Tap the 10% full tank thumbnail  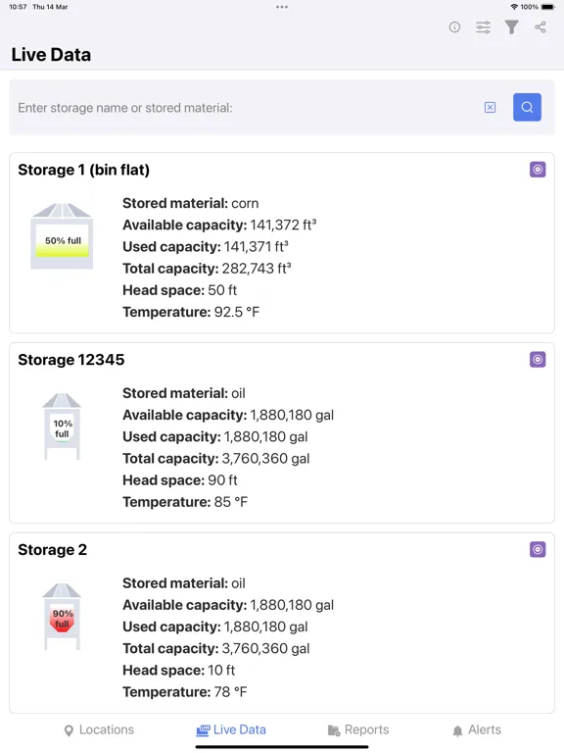[x=62, y=427]
